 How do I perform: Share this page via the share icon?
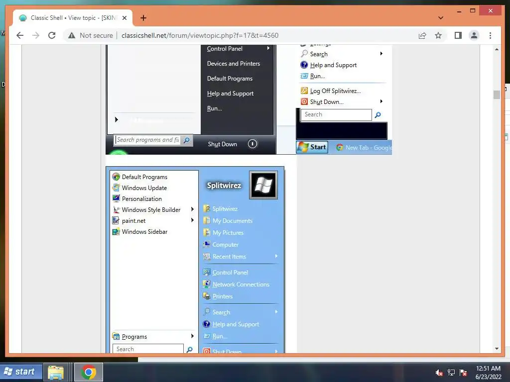(x=422, y=35)
